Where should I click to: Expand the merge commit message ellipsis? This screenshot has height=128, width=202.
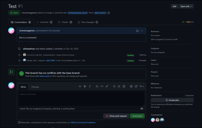pyautogui.click(x=83, y=60)
